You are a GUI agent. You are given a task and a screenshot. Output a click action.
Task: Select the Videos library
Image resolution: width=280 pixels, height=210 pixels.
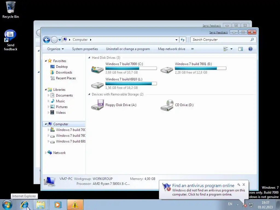61,112
